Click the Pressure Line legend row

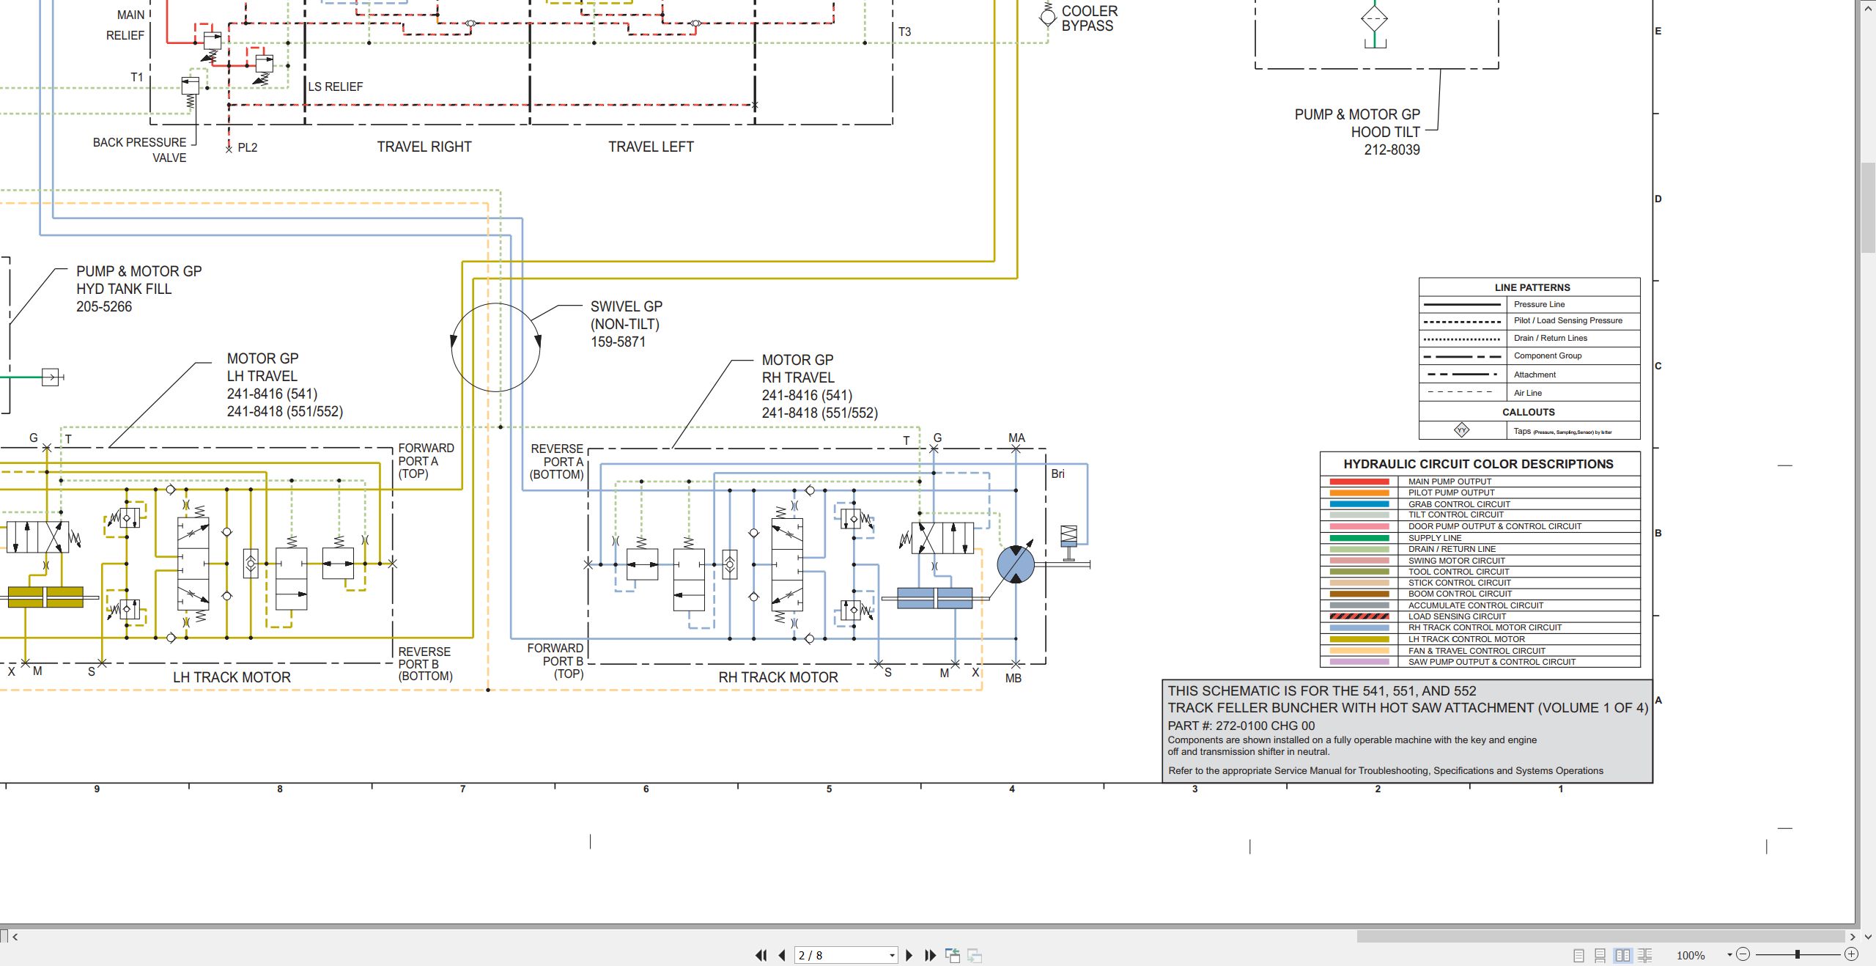pos(1529,304)
